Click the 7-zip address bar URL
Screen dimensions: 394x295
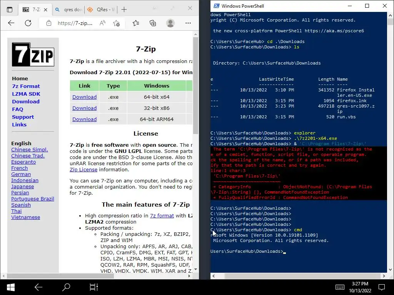(x=75, y=23)
